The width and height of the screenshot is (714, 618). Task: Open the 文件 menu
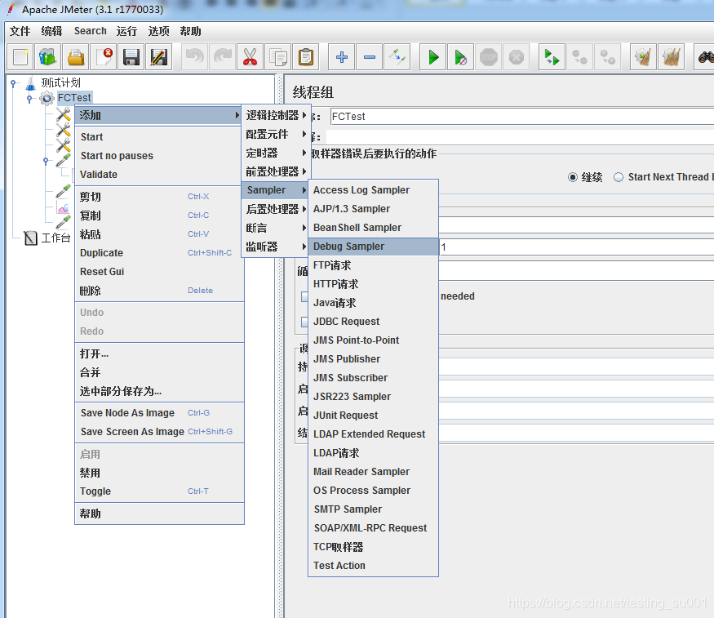pyautogui.click(x=20, y=31)
